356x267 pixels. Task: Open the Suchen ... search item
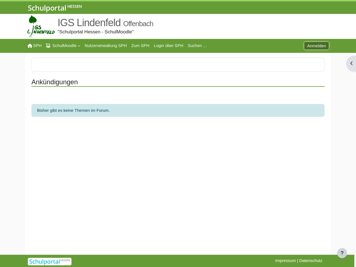tap(197, 46)
